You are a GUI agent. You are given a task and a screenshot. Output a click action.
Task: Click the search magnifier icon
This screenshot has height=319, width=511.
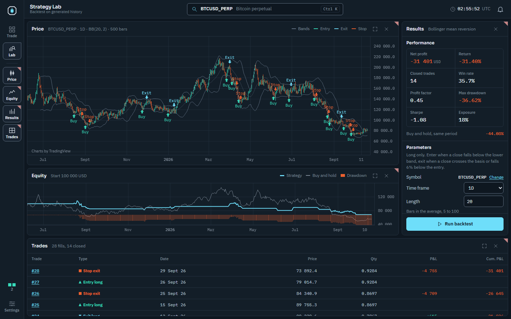click(x=194, y=9)
